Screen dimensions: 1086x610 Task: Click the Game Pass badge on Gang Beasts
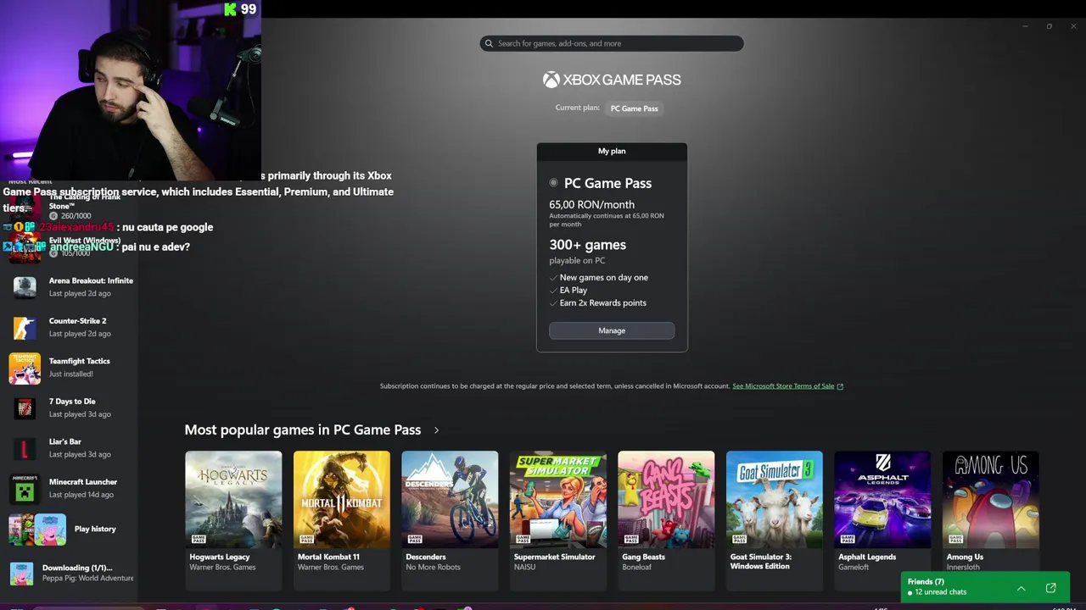click(630, 539)
